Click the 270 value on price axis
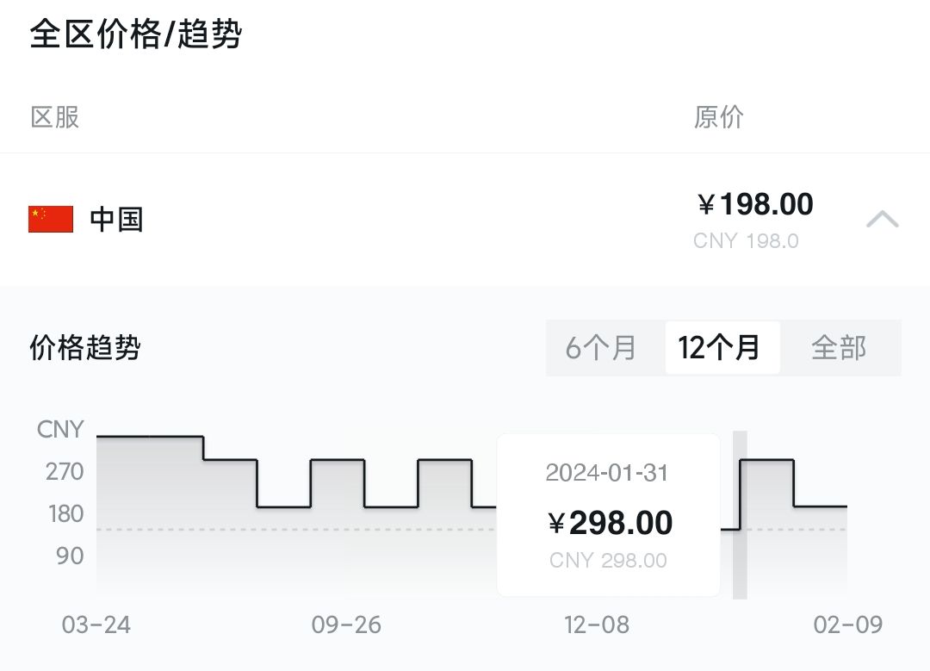This screenshot has height=671, width=930. 65,472
